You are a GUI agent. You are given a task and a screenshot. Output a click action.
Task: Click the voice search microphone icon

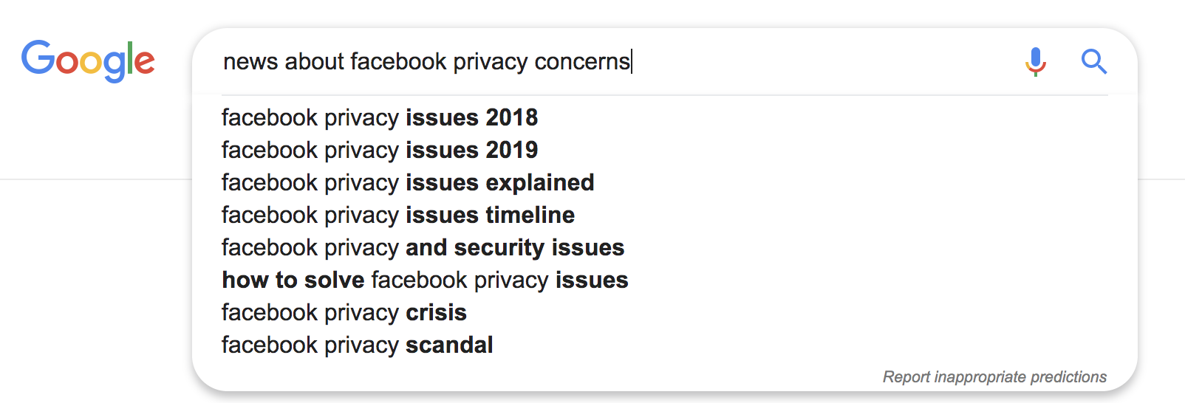click(1036, 62)
